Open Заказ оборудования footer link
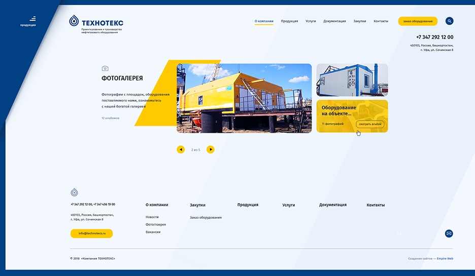This screenshot has height=276, width=475. point(206,217)
